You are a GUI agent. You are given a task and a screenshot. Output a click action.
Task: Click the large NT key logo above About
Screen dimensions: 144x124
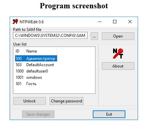pyautogui.click(x=118, y=54)
